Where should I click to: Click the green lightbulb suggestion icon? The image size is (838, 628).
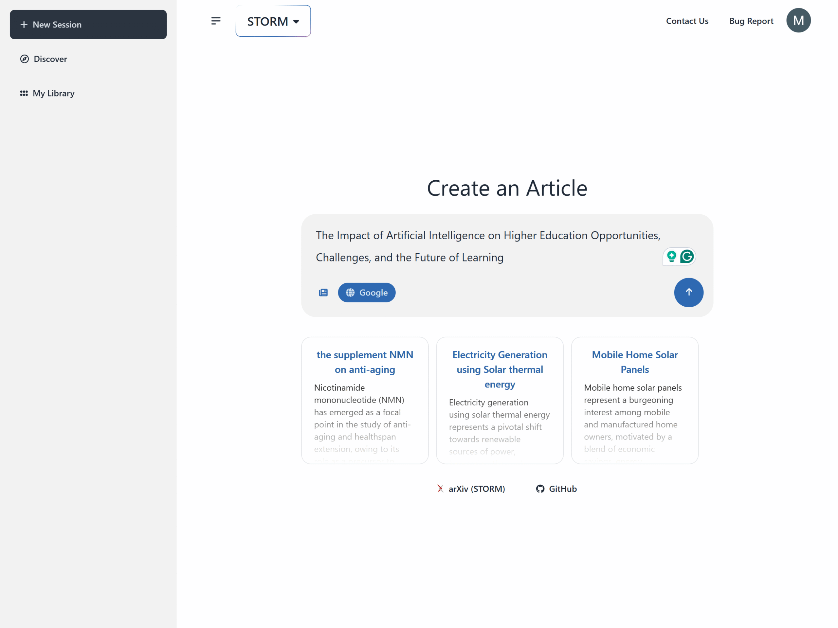point(671,257)
